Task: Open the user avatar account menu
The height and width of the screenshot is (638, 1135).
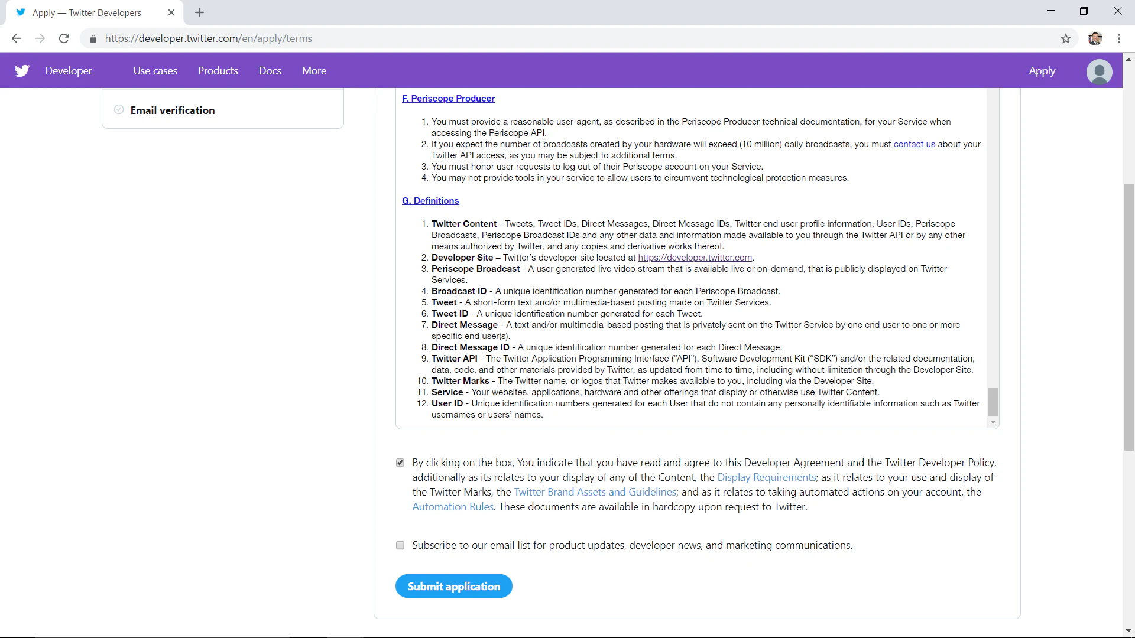Action: point(1099,71)
